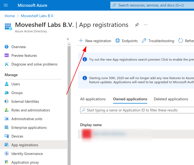
Task: Focus the name or Application ID filter box
Action: coord(137,110)
